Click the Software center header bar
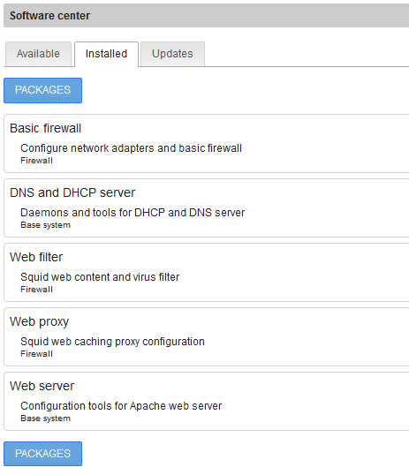 [206, 16]
